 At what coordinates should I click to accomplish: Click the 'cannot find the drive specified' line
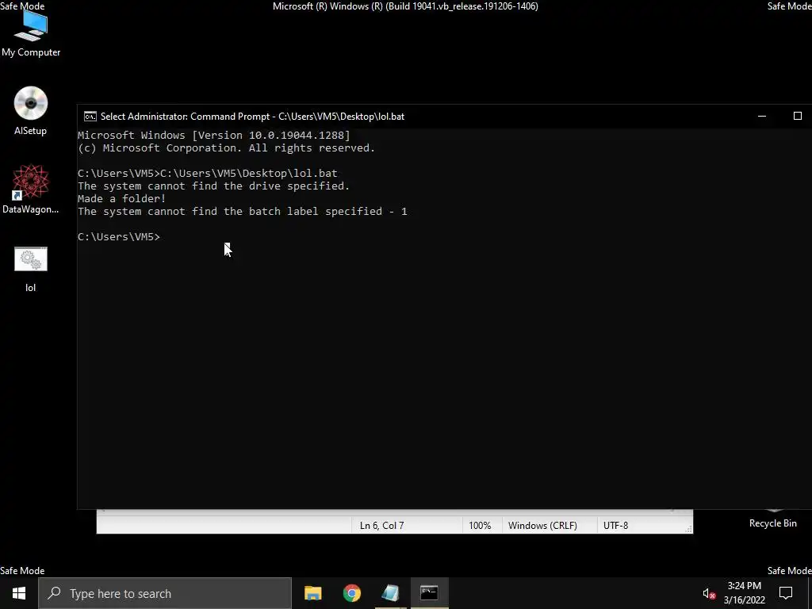(214, 186)
